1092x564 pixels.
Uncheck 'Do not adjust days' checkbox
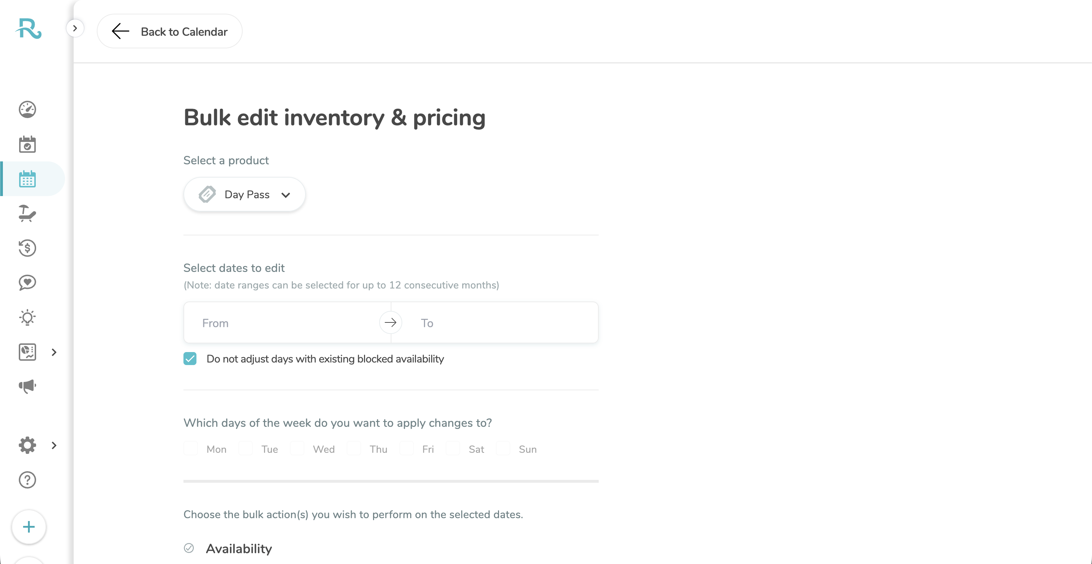190,359
